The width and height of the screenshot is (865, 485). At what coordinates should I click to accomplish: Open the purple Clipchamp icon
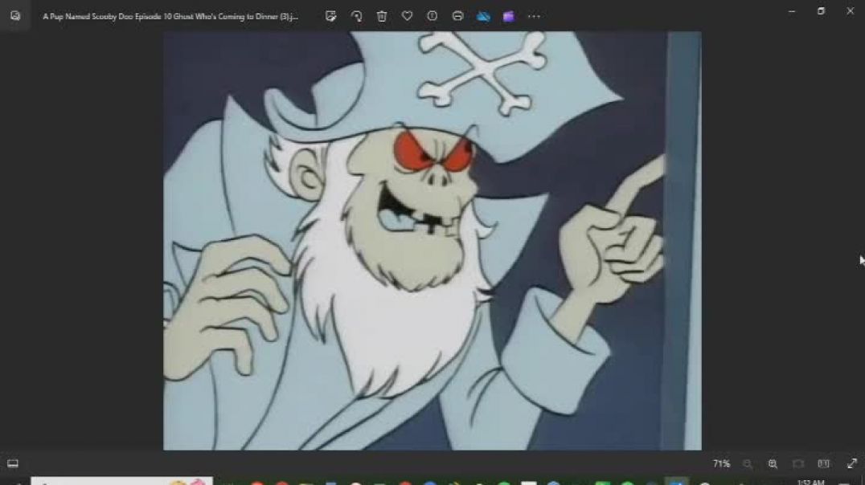point(509,16)
